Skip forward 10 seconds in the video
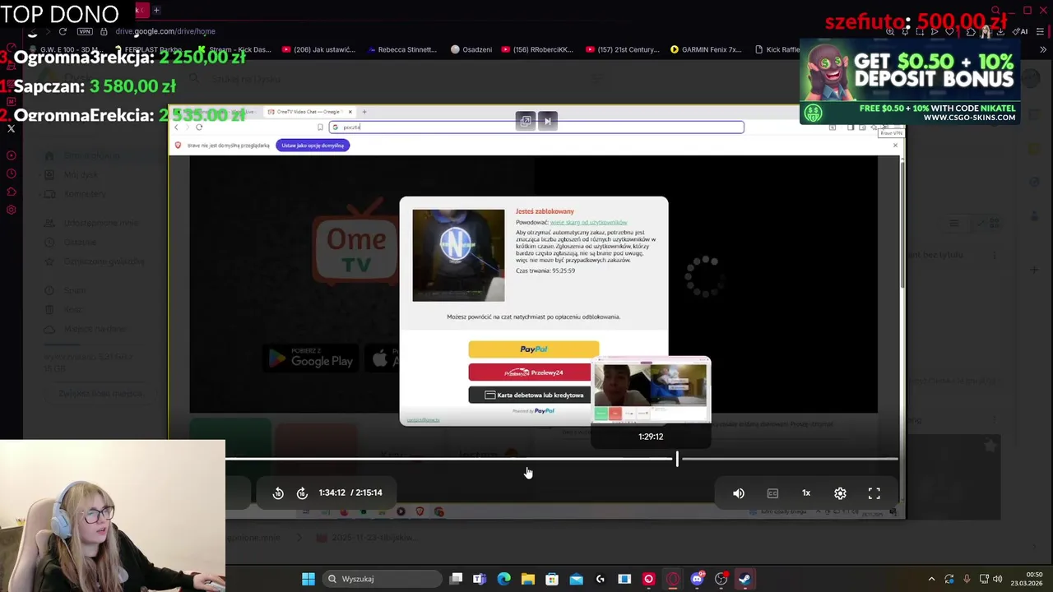Screen dimensions: 1053x592 (x=302, y=493)
